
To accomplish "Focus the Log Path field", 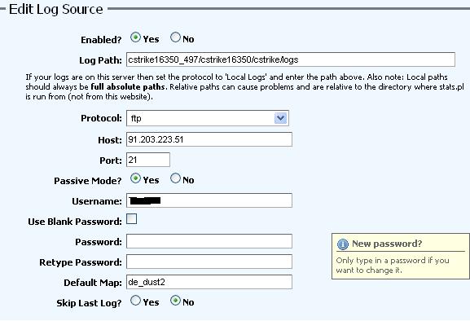I will (x=291, y=59).
